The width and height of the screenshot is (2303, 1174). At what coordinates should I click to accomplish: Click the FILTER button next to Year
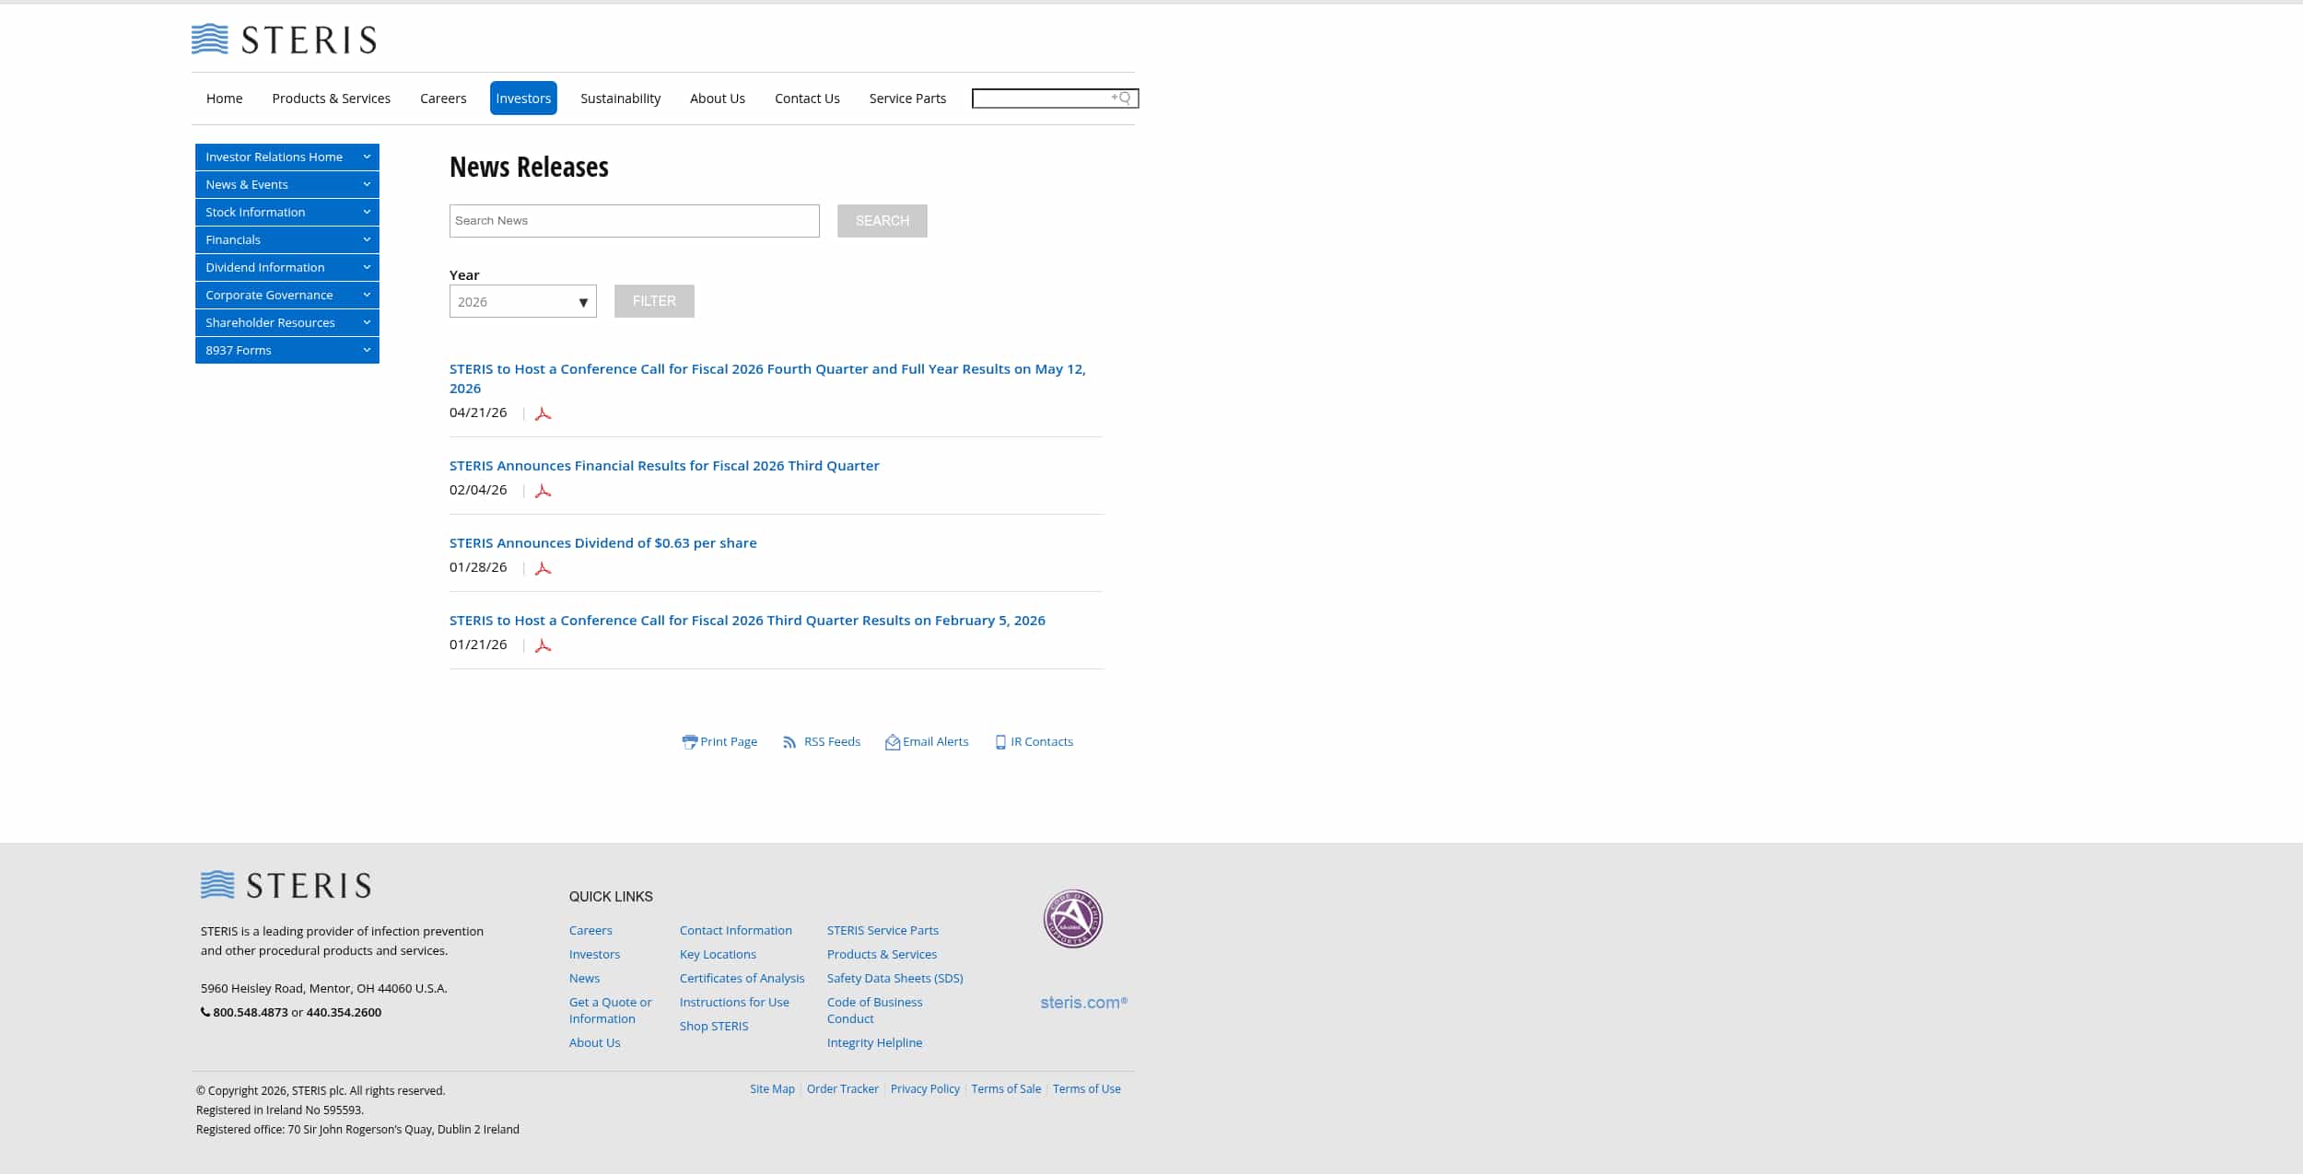(x=654, y=301)
